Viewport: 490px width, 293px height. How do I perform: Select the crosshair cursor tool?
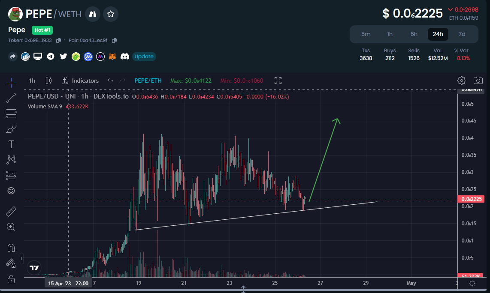pyautogui.click(x=11, y=83)
